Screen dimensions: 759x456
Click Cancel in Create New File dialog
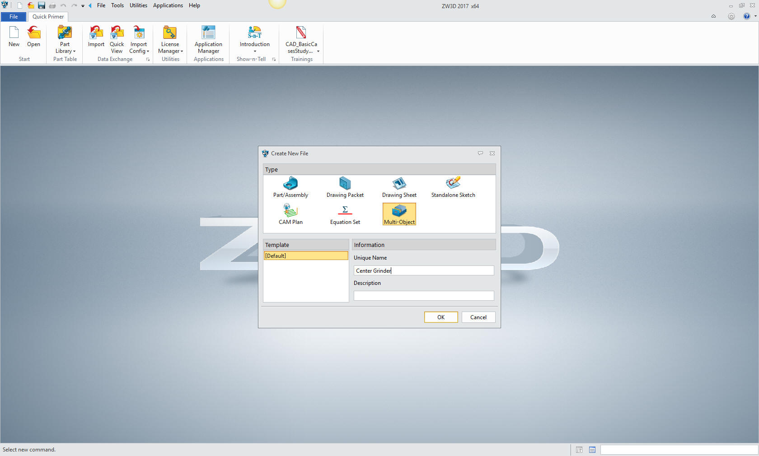[478, 317]
